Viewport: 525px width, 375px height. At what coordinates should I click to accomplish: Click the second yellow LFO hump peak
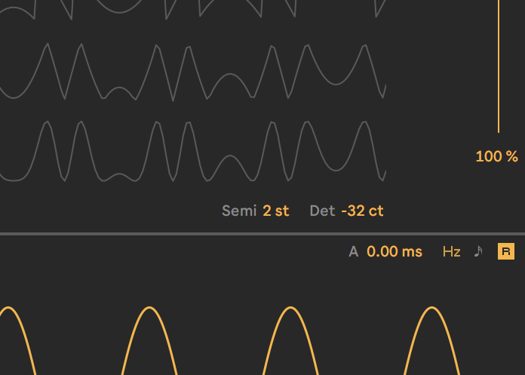150,308
